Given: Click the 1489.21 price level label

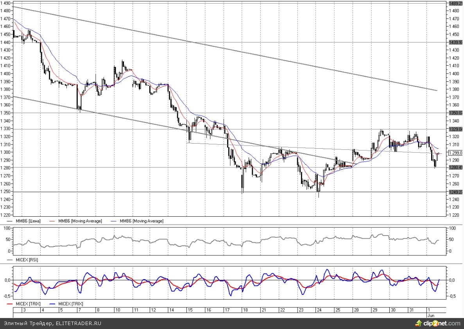Looking at the screenshot, I should click(x=455, y=3).
